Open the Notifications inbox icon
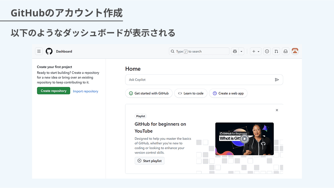Screen dimensions: 334x188 pyautogui.click(x=285, y=51)
